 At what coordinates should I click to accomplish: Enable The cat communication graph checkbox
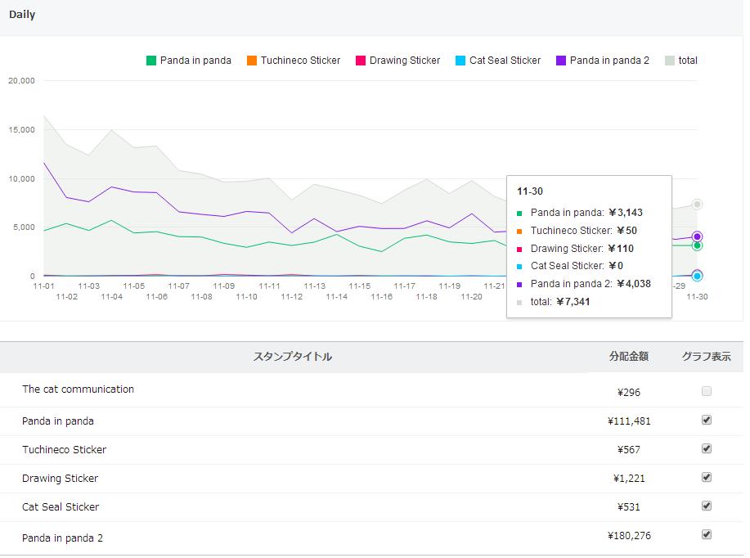click(707, 392)
